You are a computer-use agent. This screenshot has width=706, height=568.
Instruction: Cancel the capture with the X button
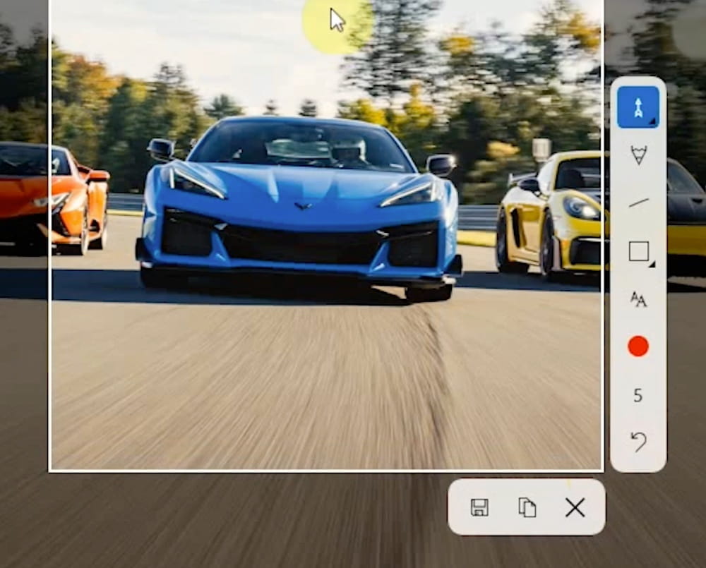(x=575, y=507)
